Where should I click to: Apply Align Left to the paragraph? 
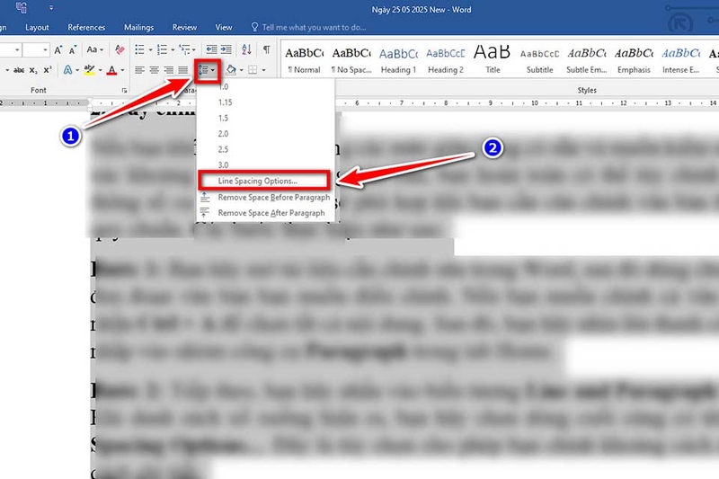point(139,70)
